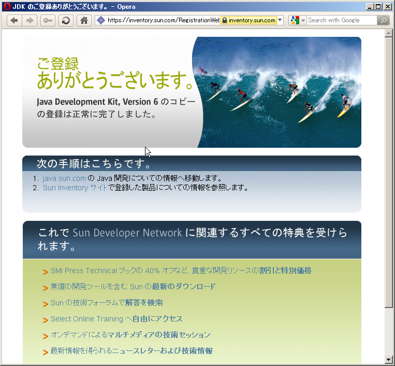Viewport: 395px width, 366px height.
Task: Click the address URL field
Action: pos(164,20)
